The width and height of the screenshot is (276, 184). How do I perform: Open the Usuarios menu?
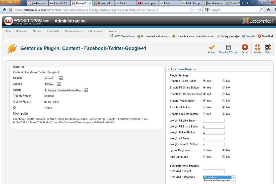coord(22,31)
